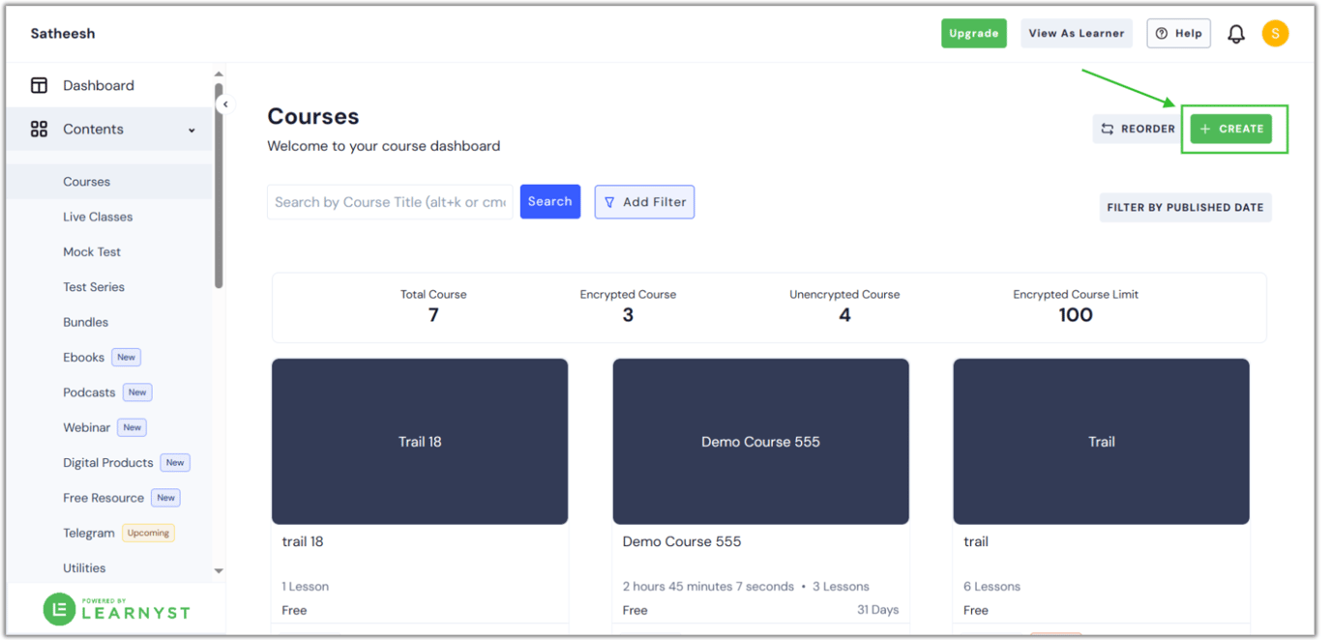The width and height of the screenshot is (1331, 640).
Task: Select Bundles from the sidebar
Action: pyautogui.click(x=87, y=321)
